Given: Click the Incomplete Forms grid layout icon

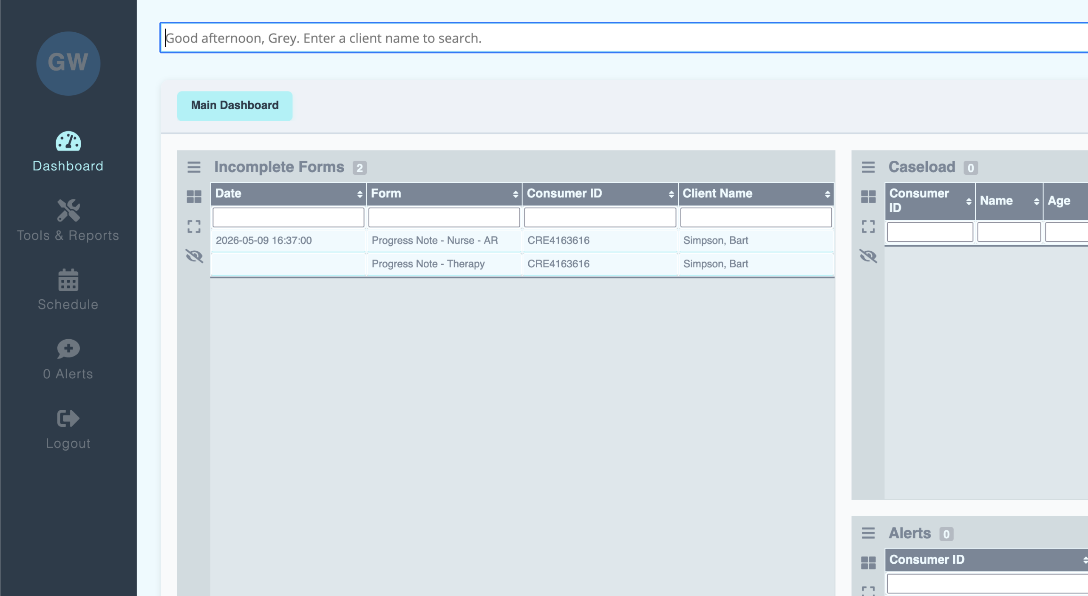Looking at the screenshot, I should click(194, 197).
